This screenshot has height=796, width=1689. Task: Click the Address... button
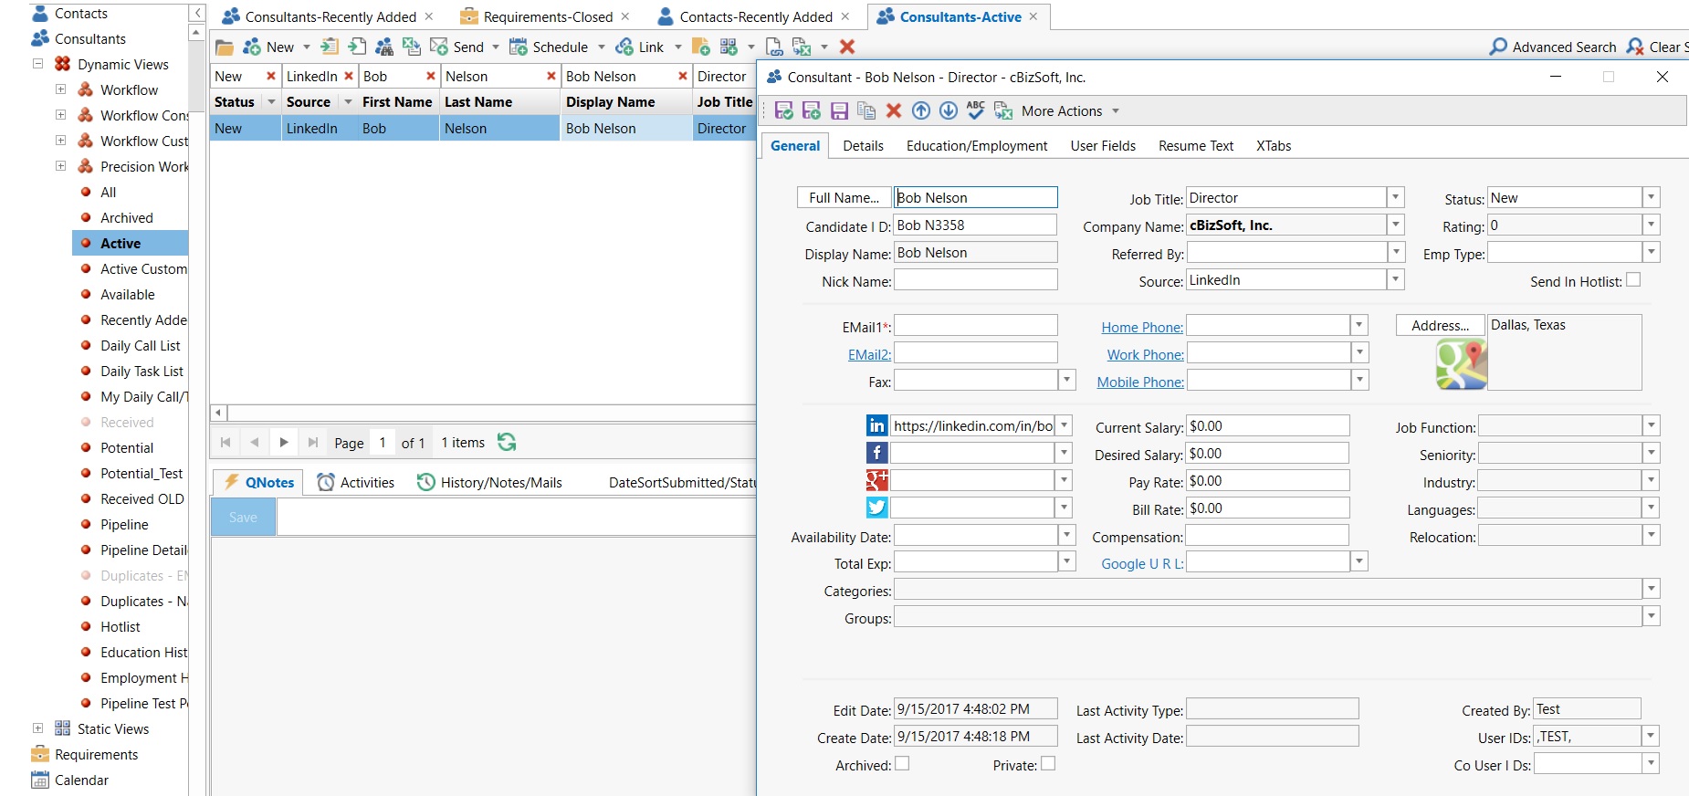click(1440, 325)
